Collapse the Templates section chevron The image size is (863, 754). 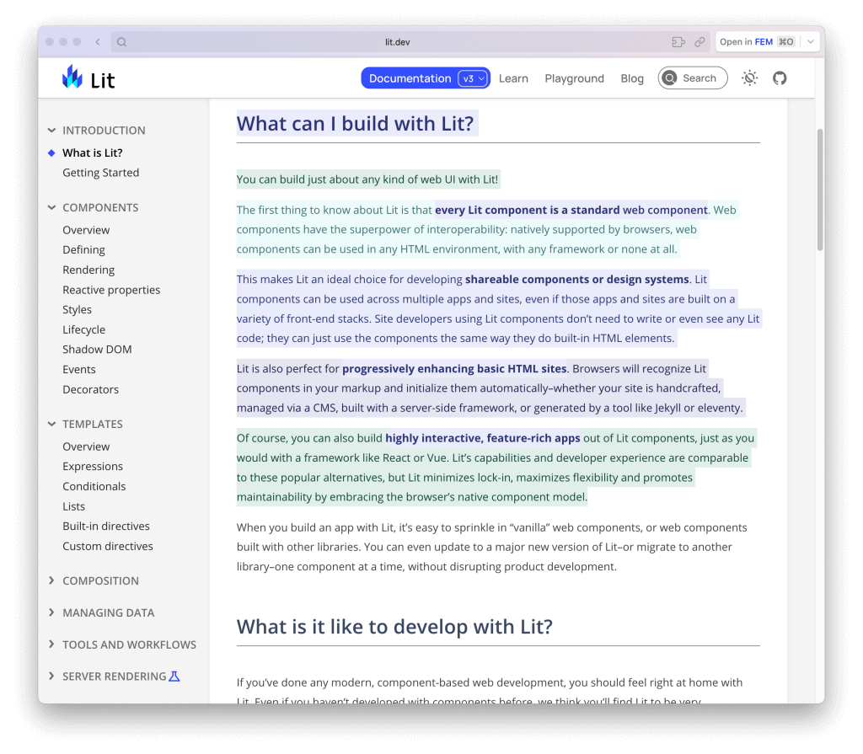click(x=51, y=424)
